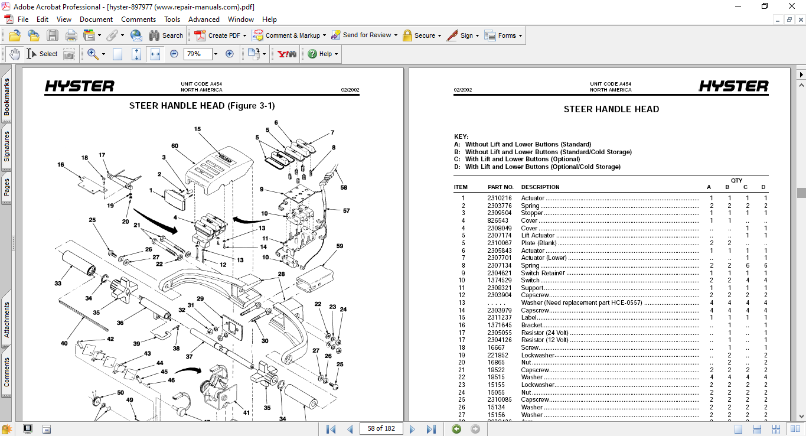Click the page number field 58 of 182
The width and height of the screenshot is (806, 436).
click(381, 429)
